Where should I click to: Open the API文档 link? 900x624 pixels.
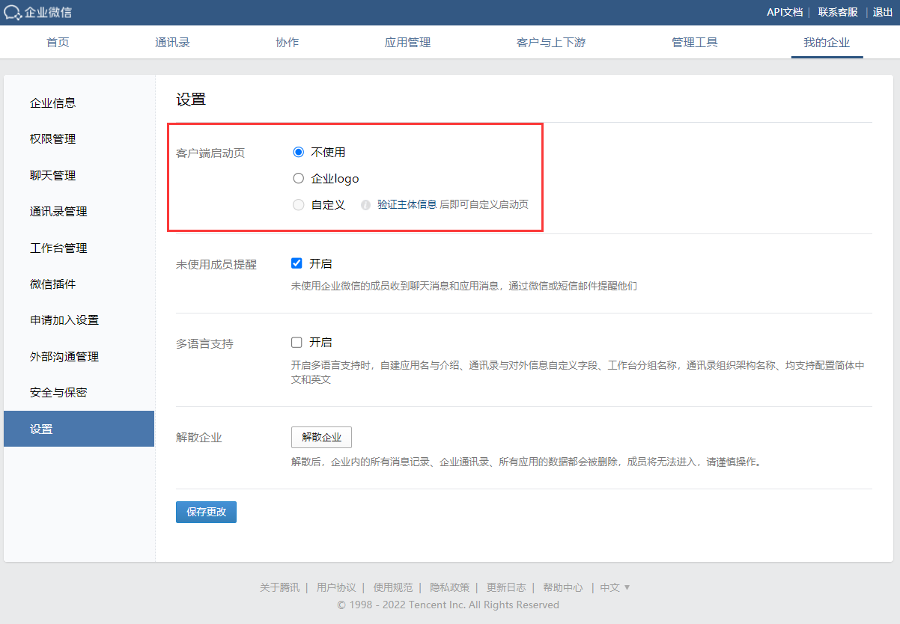point(784,12)
